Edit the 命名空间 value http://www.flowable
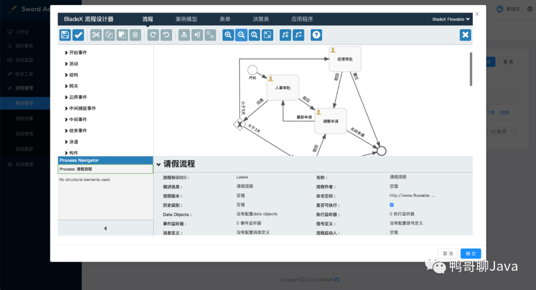536x290 pixels. pos(412,195)
